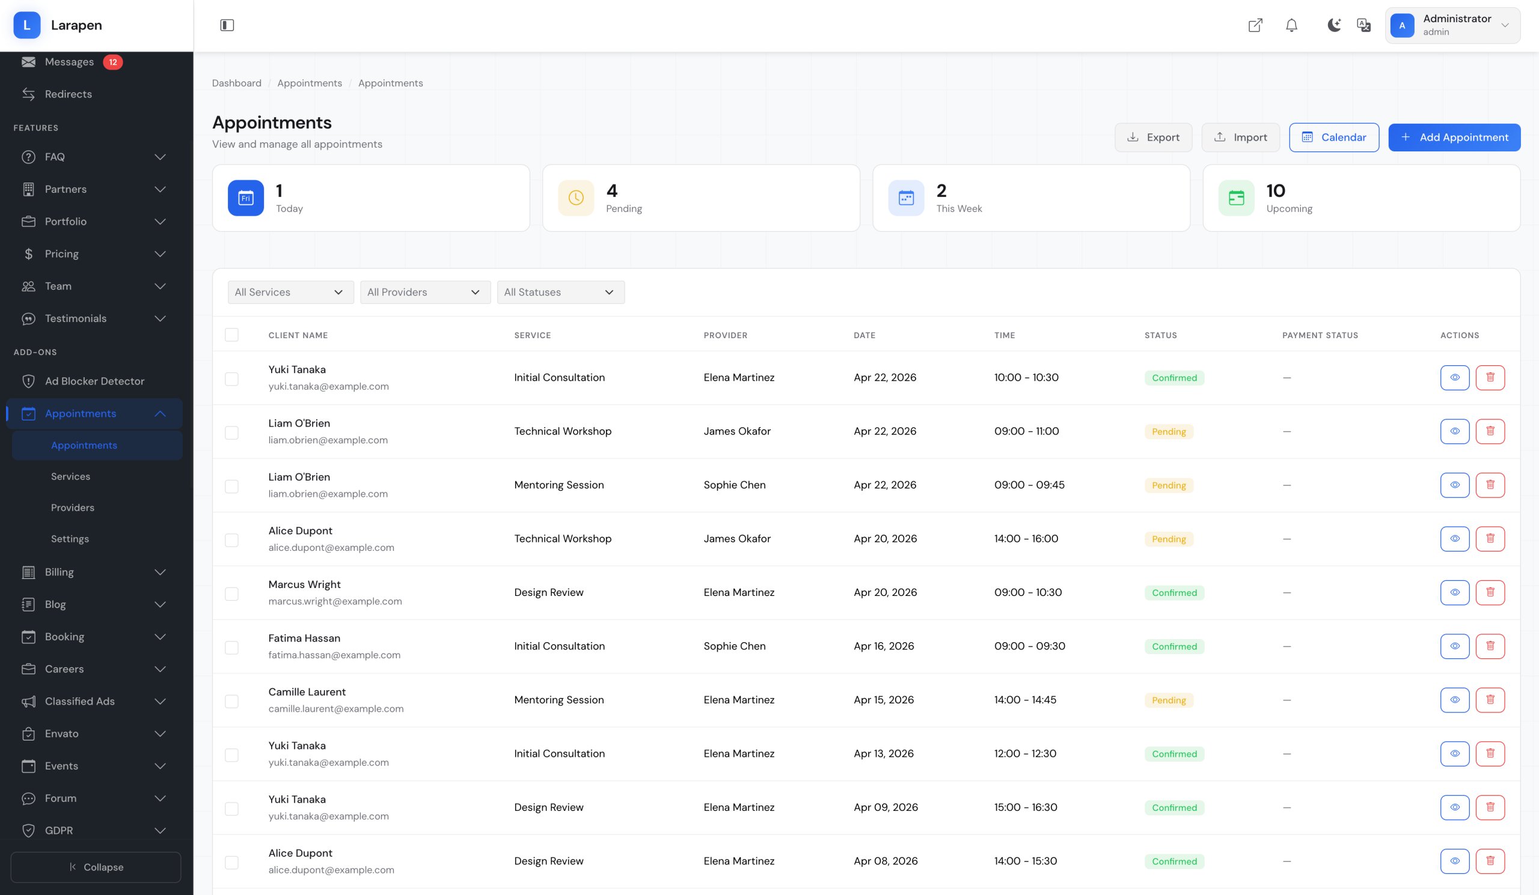Open the notifications bell
This screenshot has width=1539, height=895.
pyautogui.click(x=1291, y=25)
